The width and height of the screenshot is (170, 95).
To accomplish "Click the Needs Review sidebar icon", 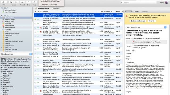I will [3, 25].
